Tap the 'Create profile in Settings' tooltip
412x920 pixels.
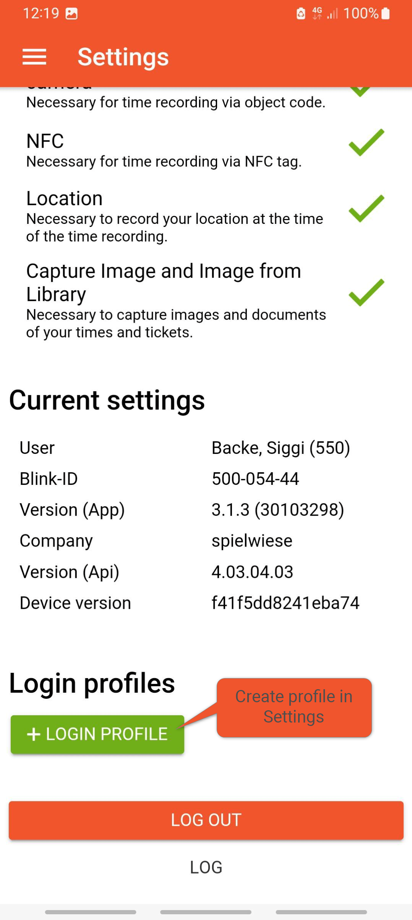point(294,706)
